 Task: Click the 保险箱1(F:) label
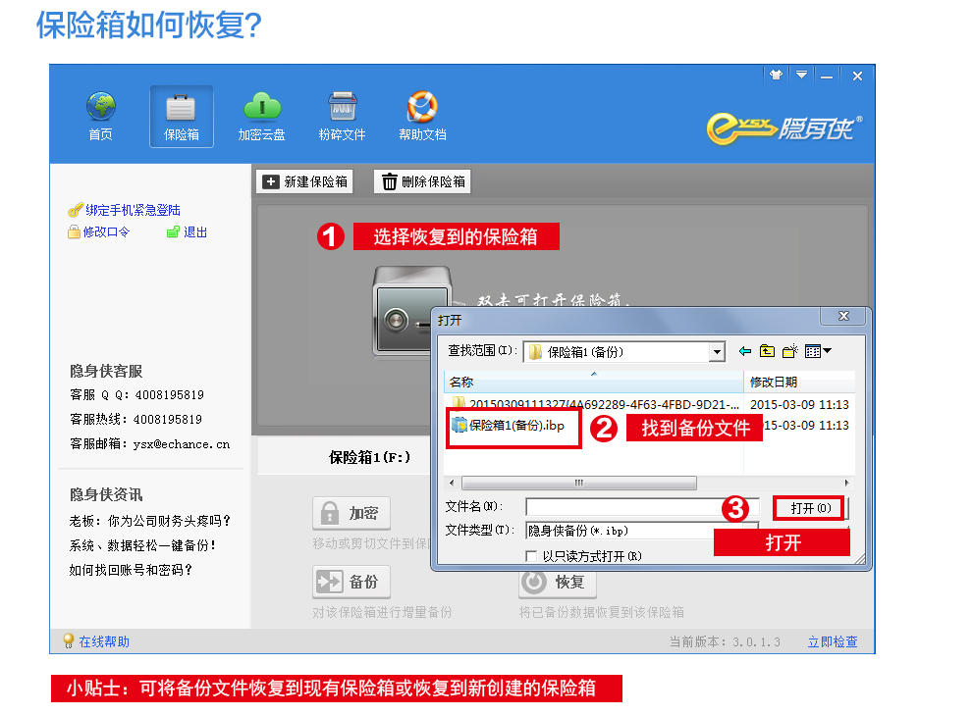click(369, 458)
